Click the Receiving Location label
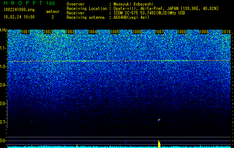 87,9
